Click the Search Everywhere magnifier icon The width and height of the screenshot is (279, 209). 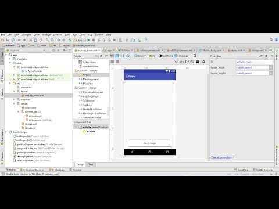point(271,39)
